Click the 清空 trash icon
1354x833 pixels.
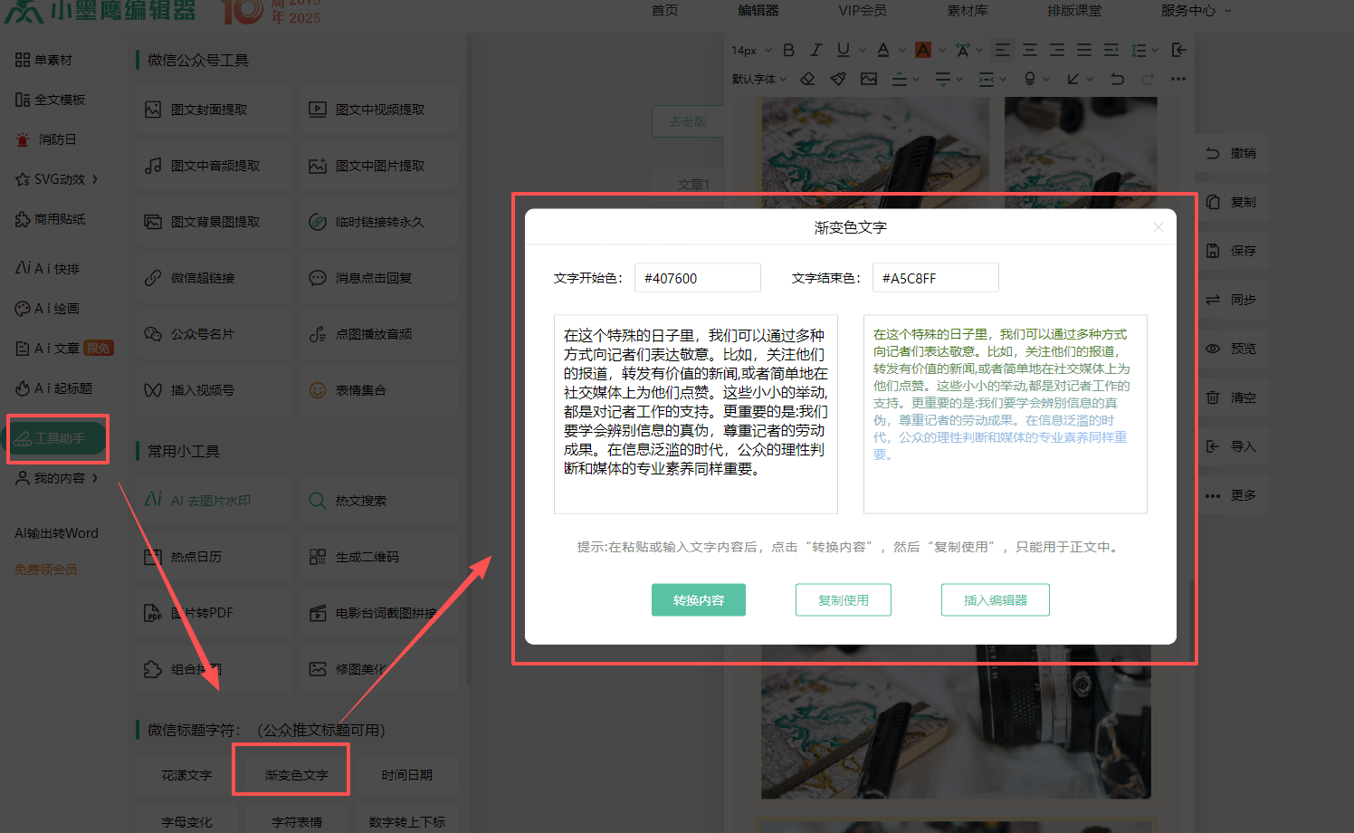1213,397
